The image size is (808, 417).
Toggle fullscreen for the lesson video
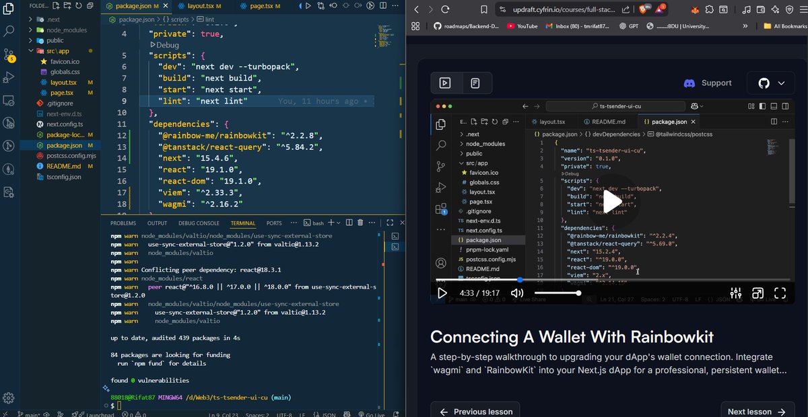point(780,293)
